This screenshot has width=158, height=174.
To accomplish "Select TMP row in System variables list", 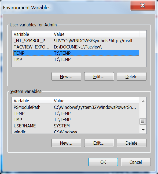I will (x=76, y=120).
